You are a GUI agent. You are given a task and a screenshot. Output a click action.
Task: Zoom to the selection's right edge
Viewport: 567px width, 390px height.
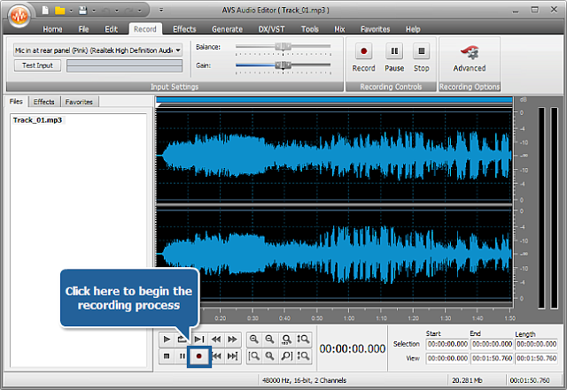(286, 356)
